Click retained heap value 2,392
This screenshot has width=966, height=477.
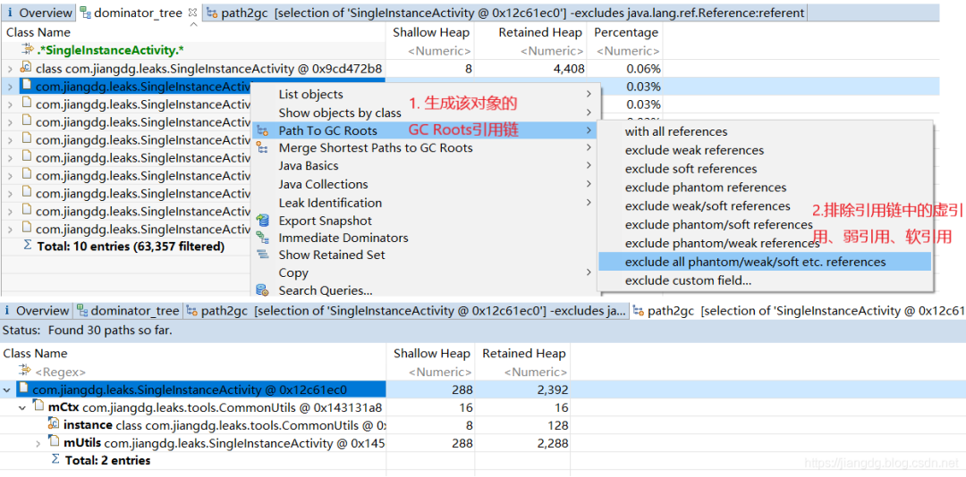click(551, 389)
